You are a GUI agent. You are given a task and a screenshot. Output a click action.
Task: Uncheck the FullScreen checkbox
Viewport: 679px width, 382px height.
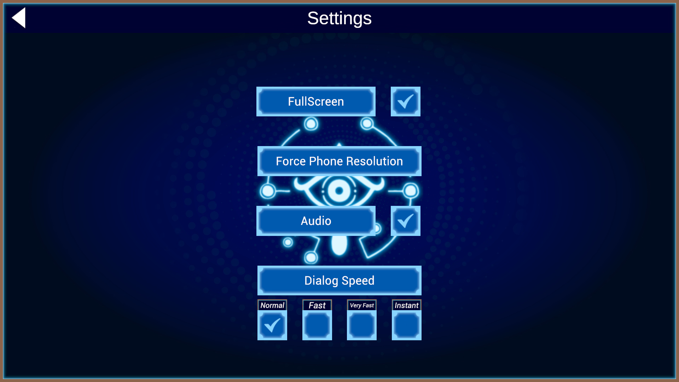(405, 102)
